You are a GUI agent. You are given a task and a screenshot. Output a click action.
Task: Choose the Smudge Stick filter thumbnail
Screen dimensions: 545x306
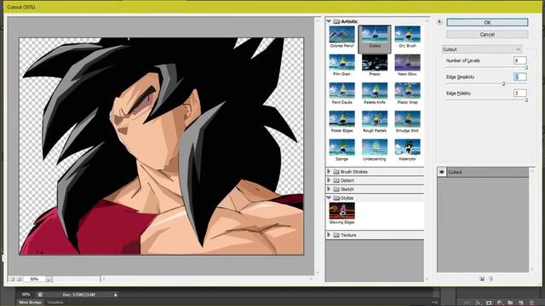point(407,119)
